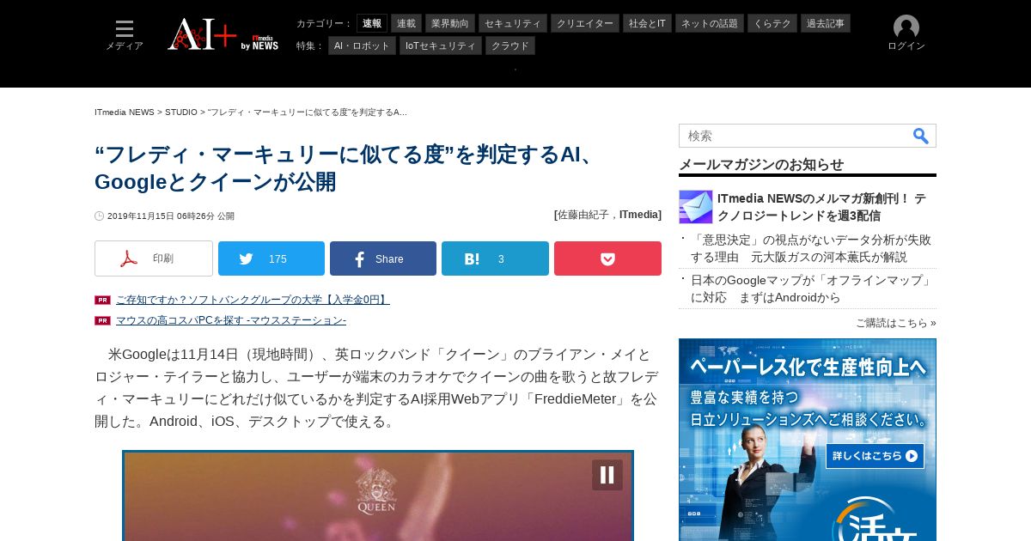Open the ネットの話題 category
Screen dimensions: 1031x541
(710, 23)
